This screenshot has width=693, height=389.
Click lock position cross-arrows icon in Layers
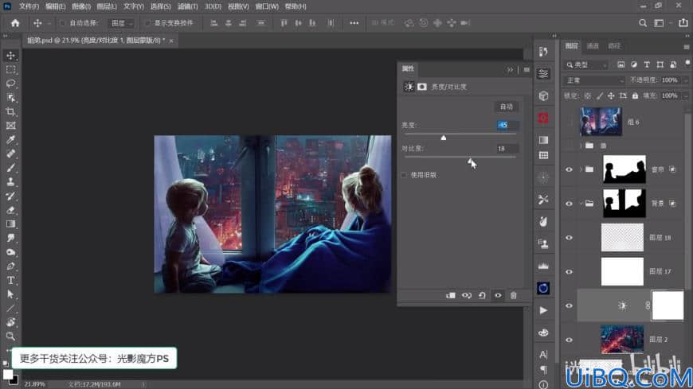[611, 95]
